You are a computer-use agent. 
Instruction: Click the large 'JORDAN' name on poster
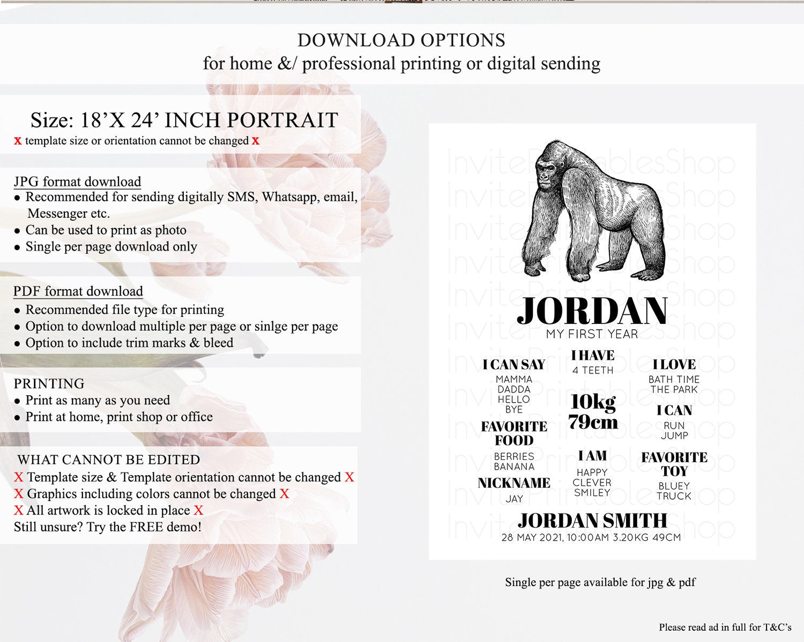pyautogui.click(x=592, y=311)
